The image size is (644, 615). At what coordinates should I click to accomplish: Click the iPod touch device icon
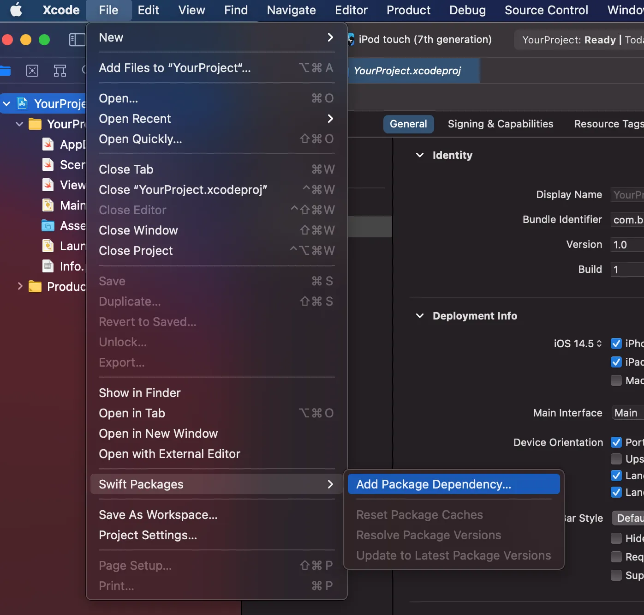click(351, 40)
